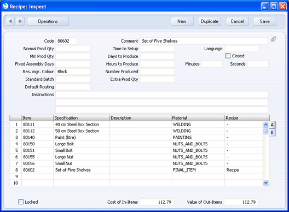Click the Code field with 80602
The height and width of the screenshot is (212, 289).
coord(66,41)
